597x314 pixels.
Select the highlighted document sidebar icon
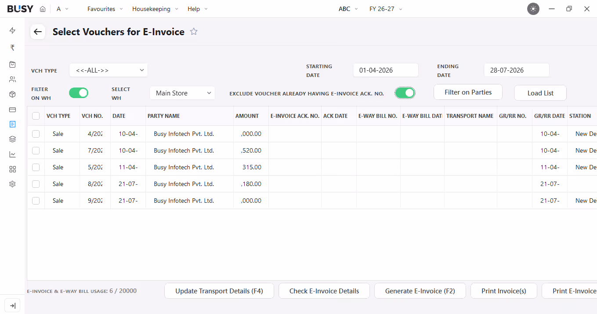pos(12,124)
